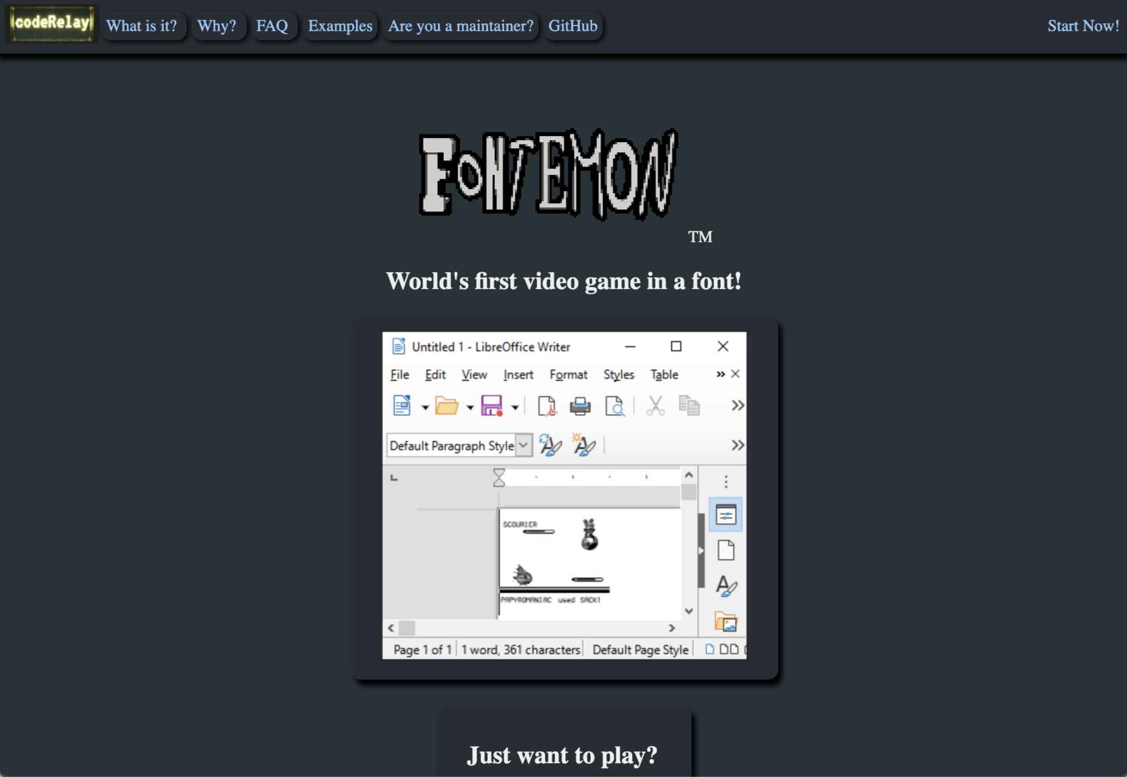Open the Format menu
This screenshot has height=777, width=1127.
pyautogui.click(x=568, y=375)
